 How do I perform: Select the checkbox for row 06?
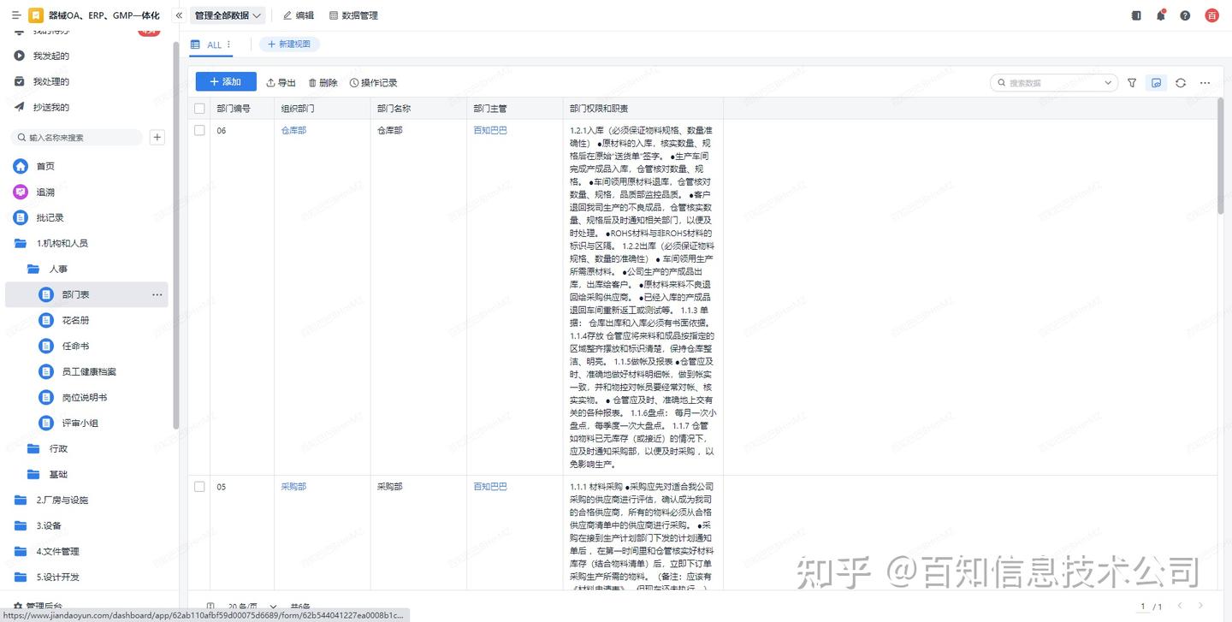coord(199,131)
